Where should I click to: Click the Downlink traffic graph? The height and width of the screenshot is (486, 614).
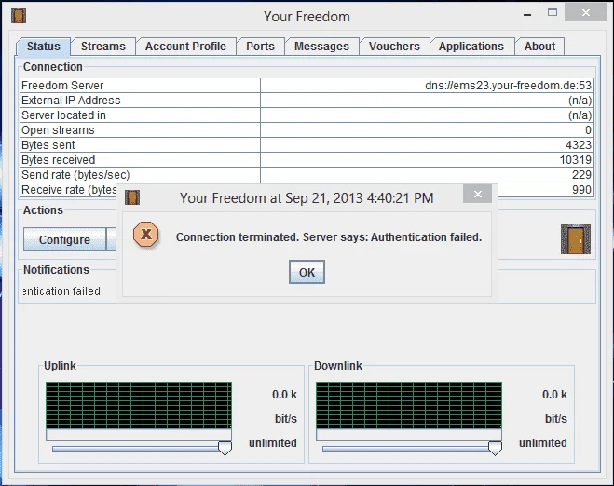click(409, 405)
